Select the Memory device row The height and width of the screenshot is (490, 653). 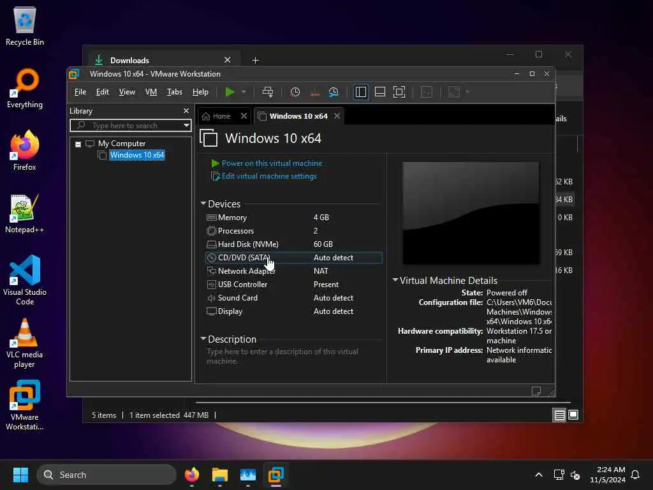[293, 218]
